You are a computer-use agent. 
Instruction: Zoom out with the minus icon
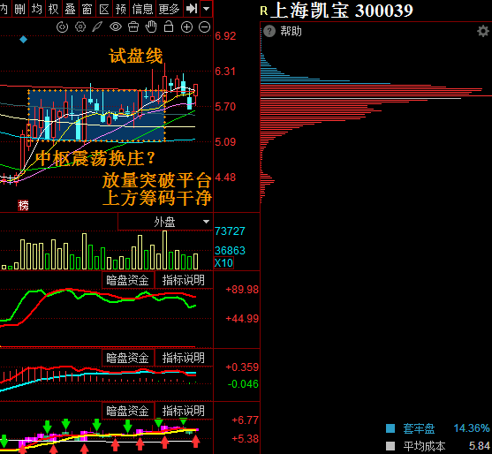205,27
